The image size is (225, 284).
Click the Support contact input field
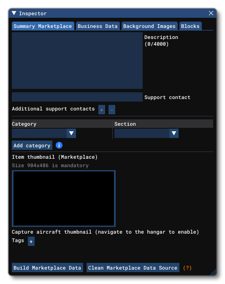tap(77, 97)
